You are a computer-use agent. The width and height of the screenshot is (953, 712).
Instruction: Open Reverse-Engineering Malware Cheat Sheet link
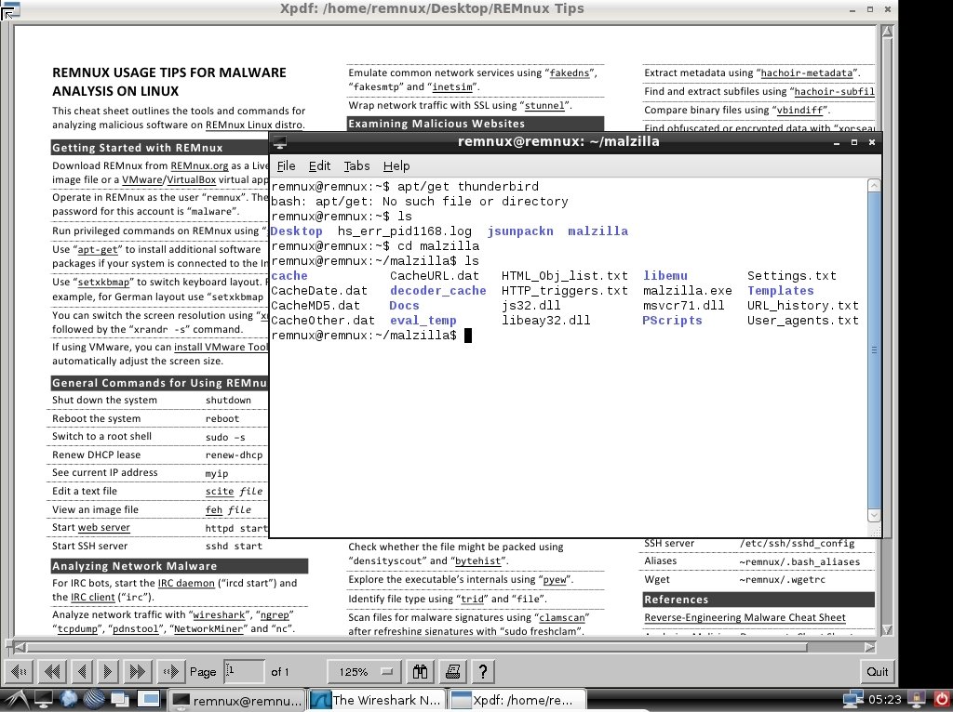click(745, 618)
